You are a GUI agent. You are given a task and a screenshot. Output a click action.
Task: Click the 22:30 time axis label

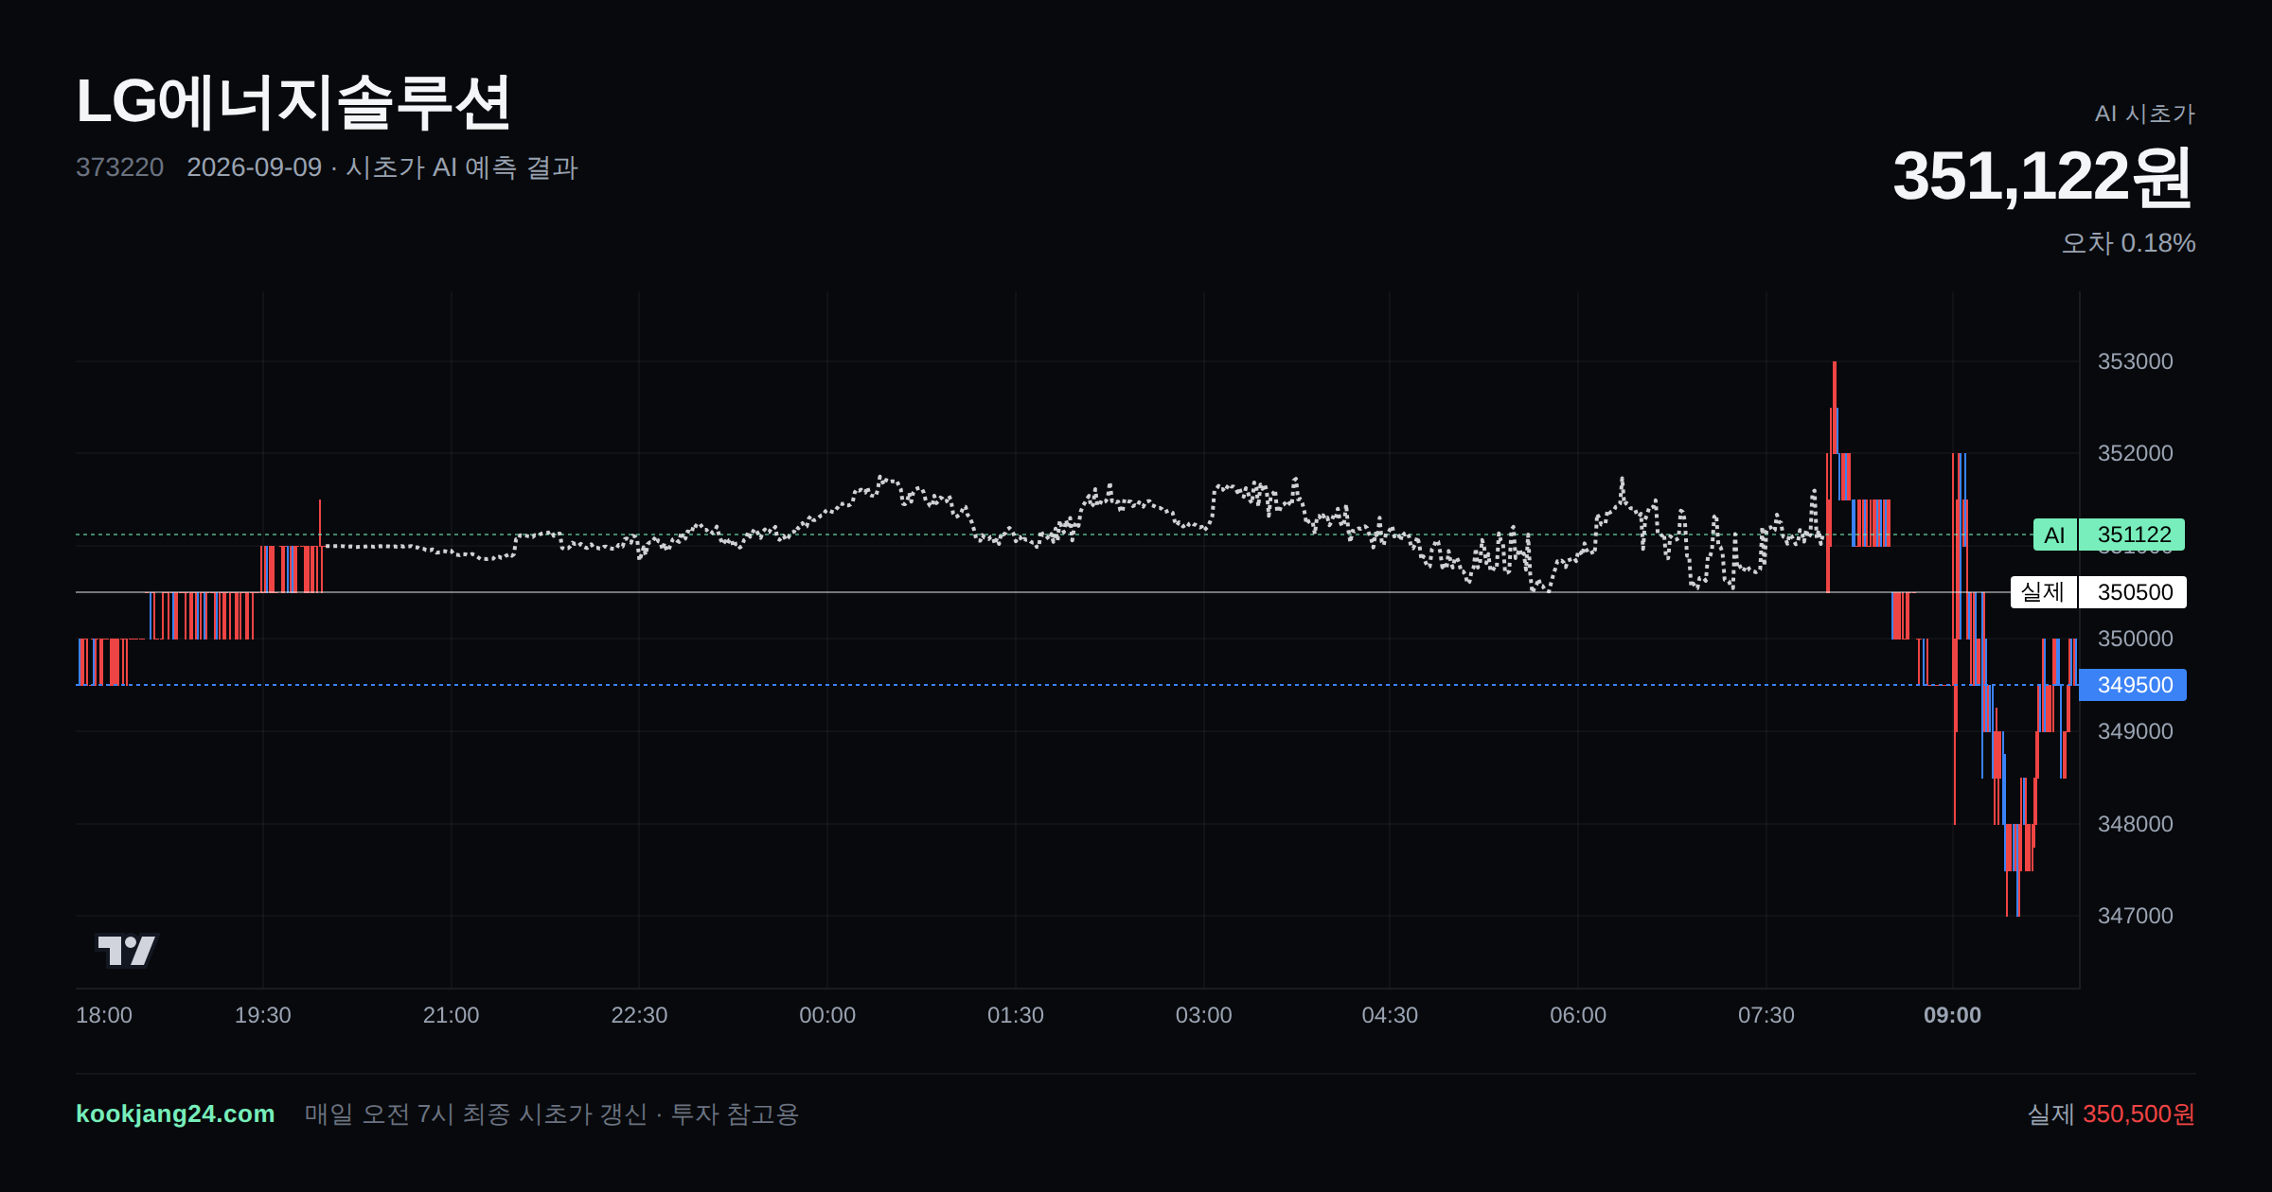pyautogui.click(x=639, y=1015)
